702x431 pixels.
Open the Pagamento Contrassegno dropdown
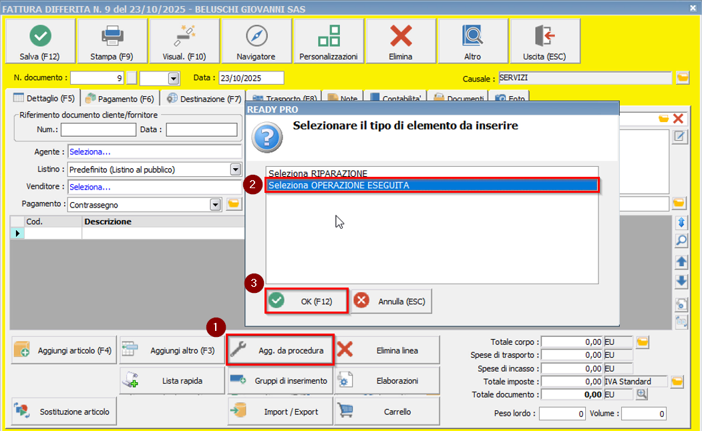215,204
